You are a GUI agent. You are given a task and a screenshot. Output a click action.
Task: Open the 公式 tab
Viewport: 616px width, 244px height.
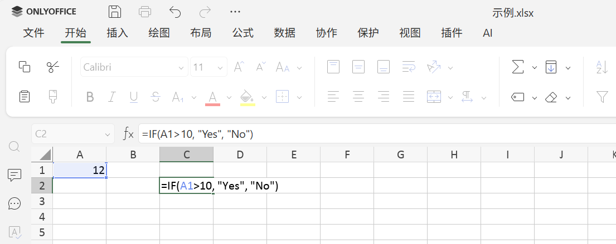(242, 33)
